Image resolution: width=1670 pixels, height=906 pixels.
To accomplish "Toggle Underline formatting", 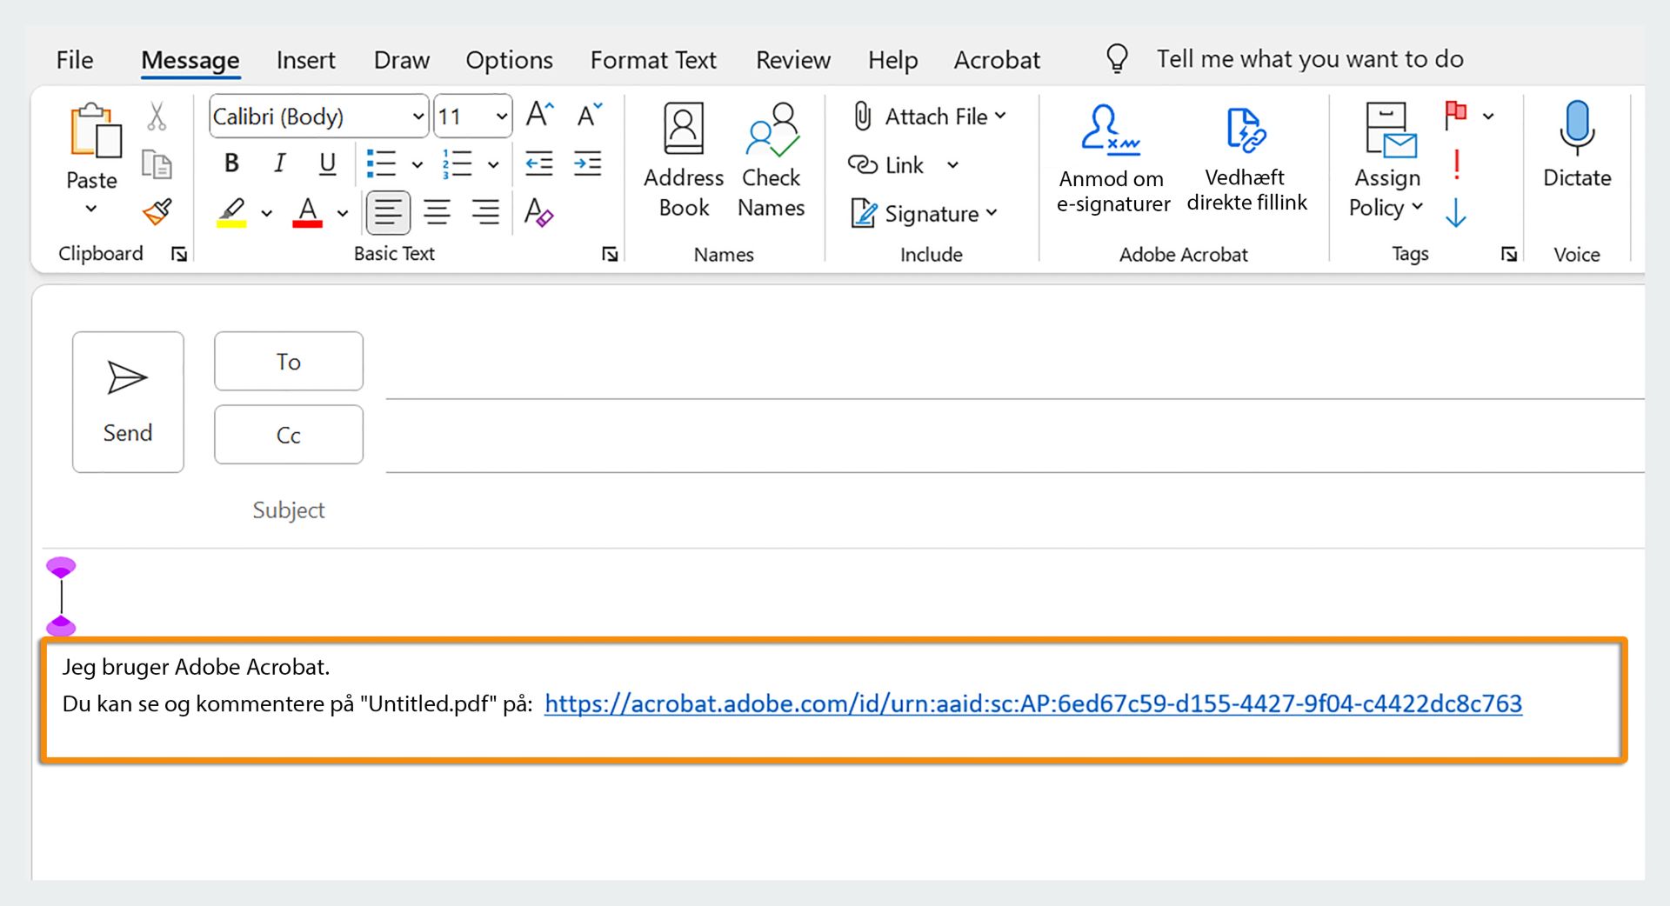I will (327, 163).
